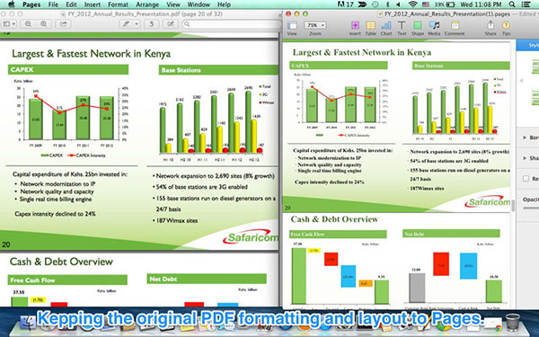539x337 pixels.
Task: Open the View menu in menu bar
Action: (172, 4)
